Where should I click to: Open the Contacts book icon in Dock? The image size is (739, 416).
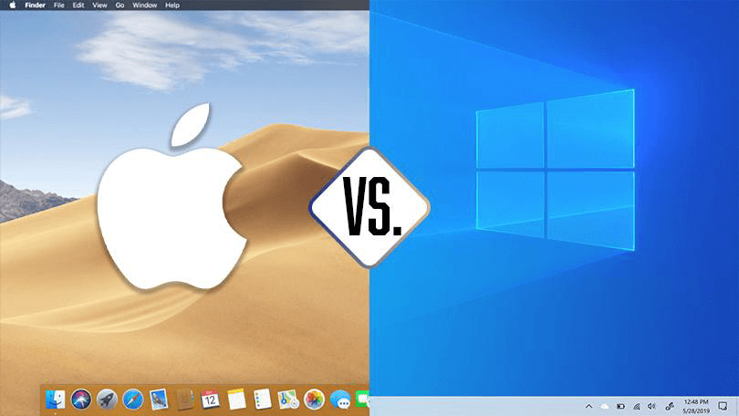tap(184, 400)
